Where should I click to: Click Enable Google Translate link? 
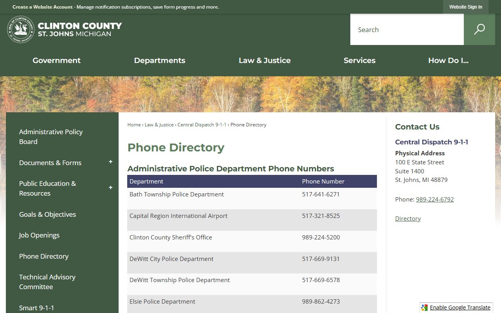[x=460, y=308]
